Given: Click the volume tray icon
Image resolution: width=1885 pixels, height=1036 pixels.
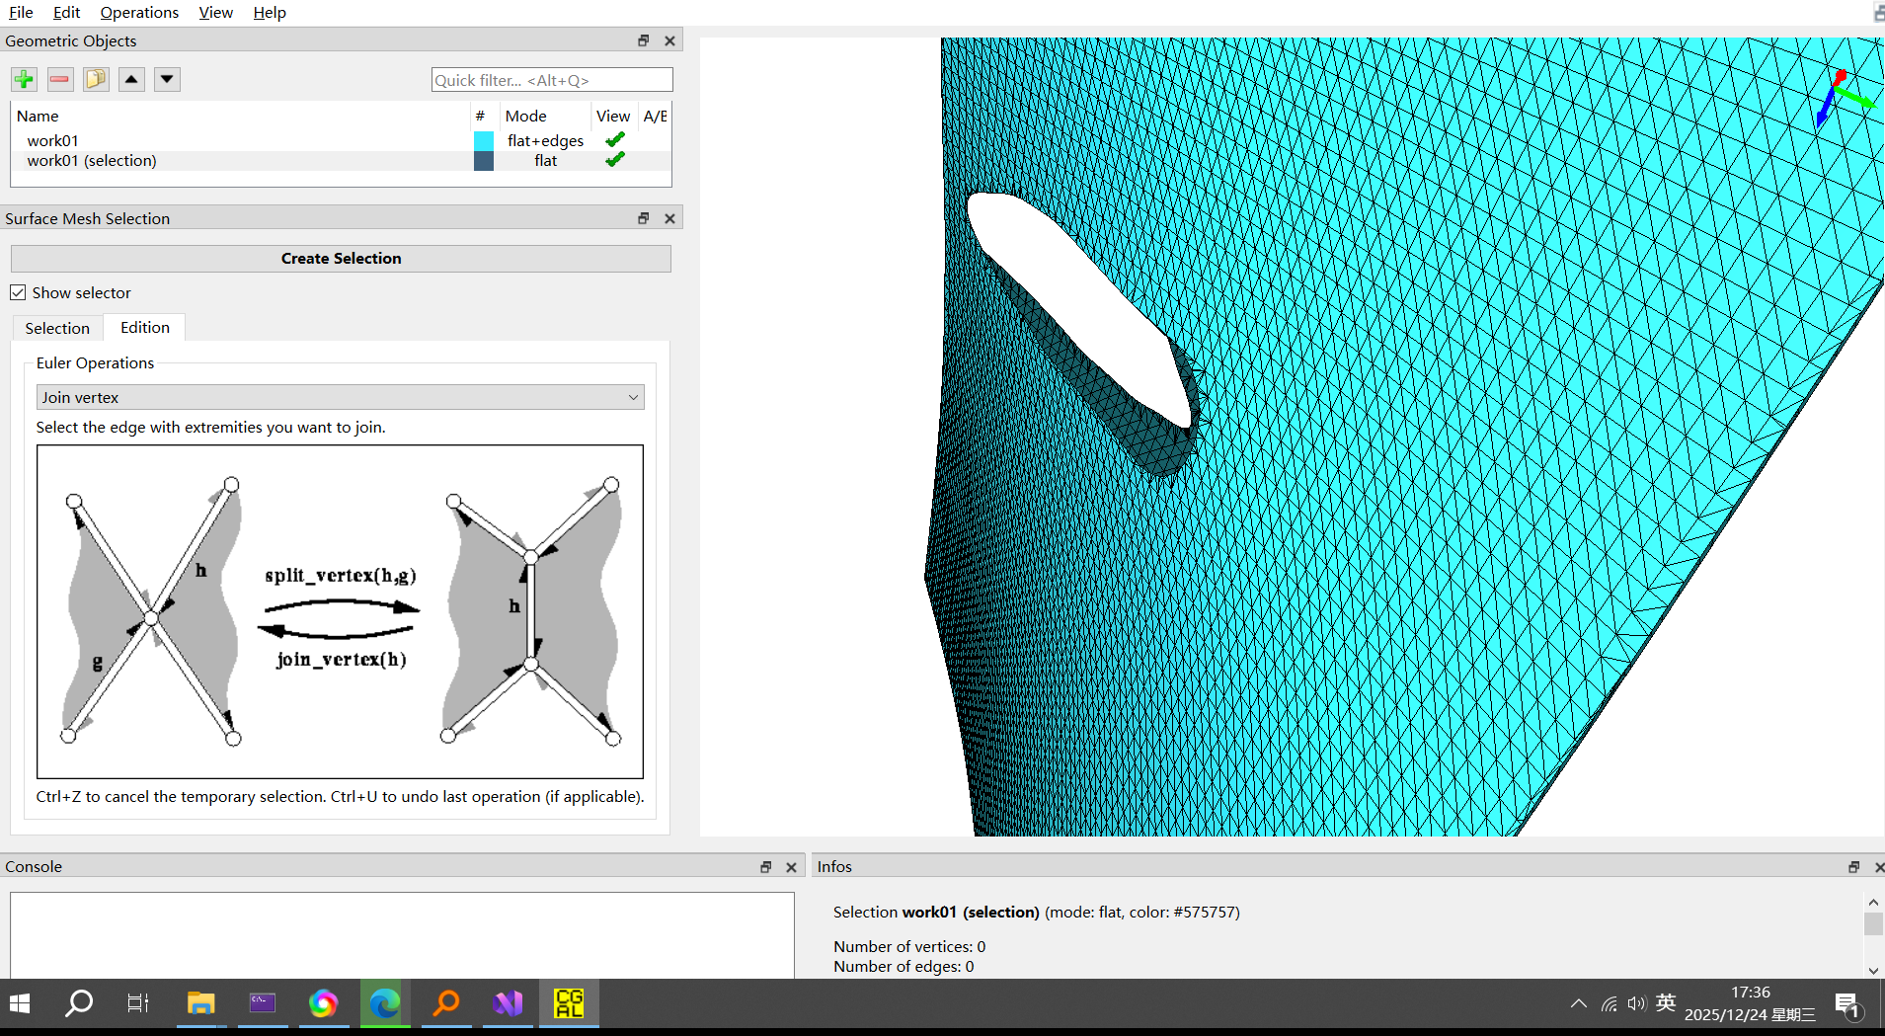Looking at the screenshot, I should 1636,1003.
